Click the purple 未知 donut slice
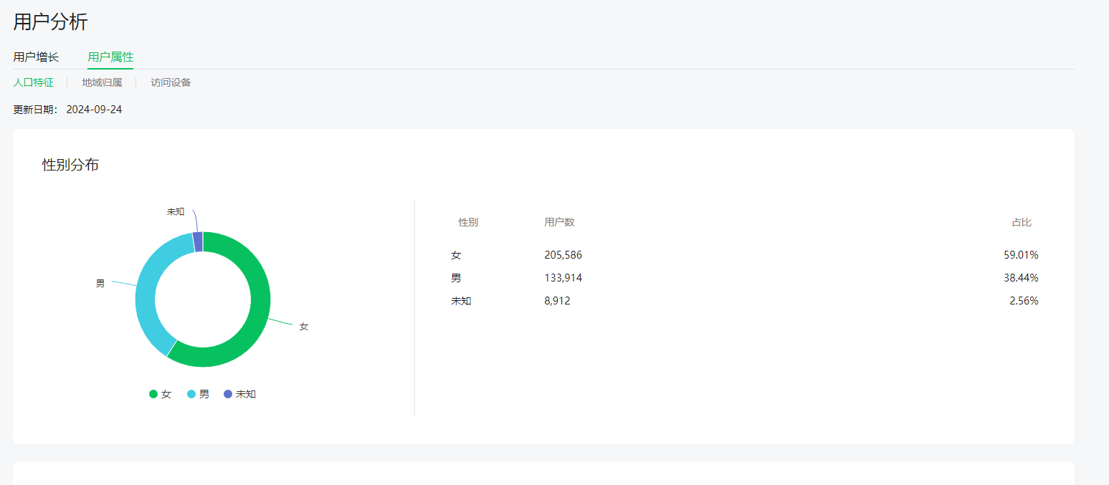 click(x=198, y=242)
